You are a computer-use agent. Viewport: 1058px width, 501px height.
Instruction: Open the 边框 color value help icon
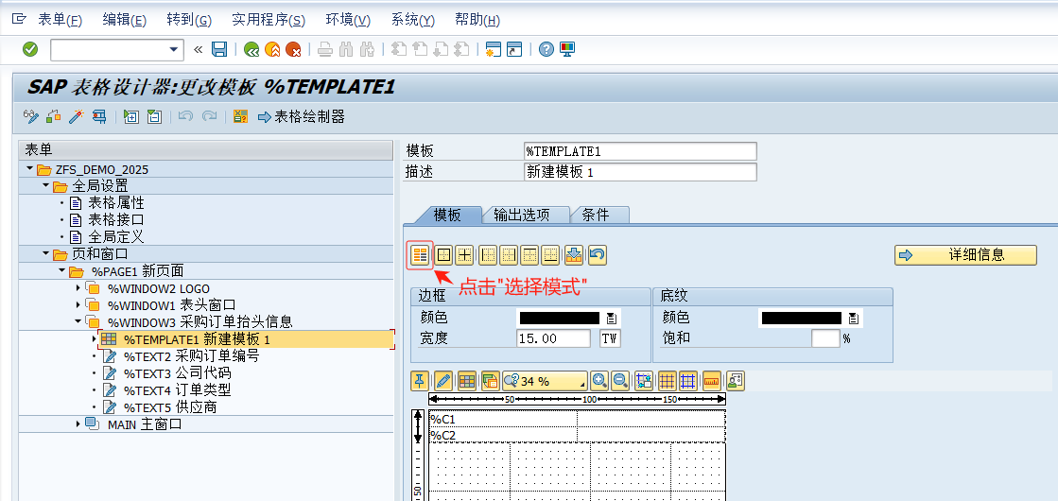(612, 319)
